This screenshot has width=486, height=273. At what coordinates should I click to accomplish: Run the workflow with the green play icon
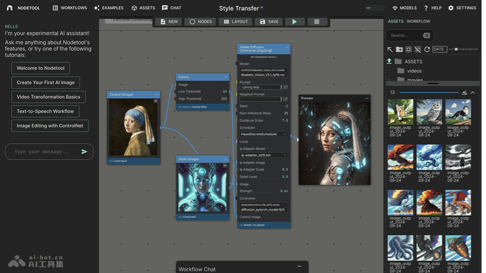click(x=294, y=21)
